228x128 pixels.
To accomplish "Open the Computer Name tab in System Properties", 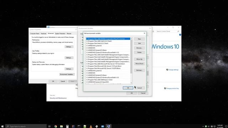I will [35, 33].
